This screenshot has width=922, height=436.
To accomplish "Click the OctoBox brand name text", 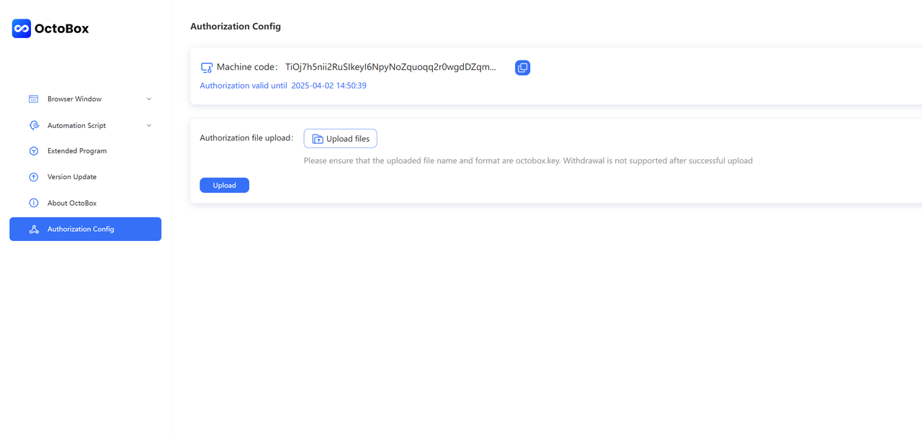I will click(62, 29).
